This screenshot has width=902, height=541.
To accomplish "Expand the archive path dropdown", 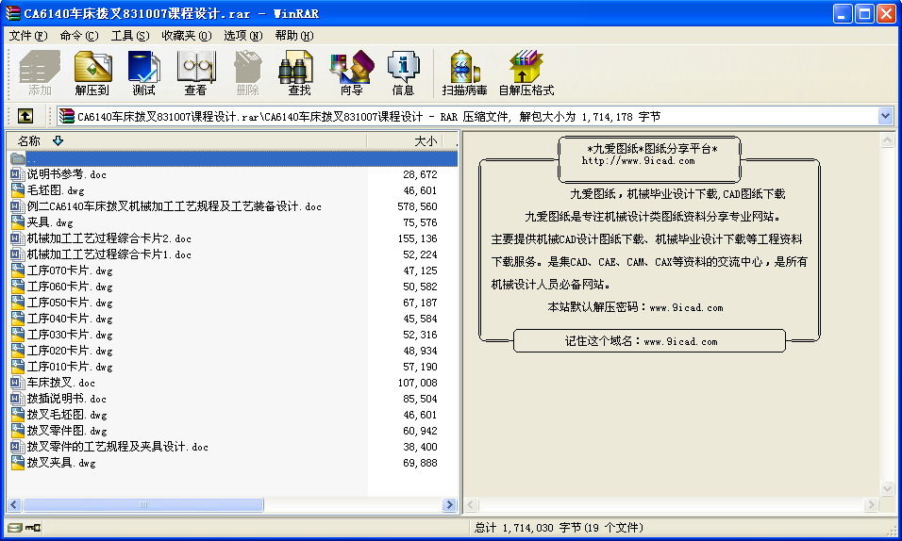I will pyautogui.click(x=885, y=116).
